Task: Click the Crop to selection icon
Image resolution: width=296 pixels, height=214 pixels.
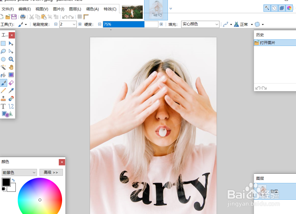Action: coord(50,17)
